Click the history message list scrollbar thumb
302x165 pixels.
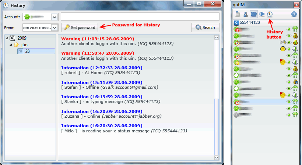(x=217, y=126)
